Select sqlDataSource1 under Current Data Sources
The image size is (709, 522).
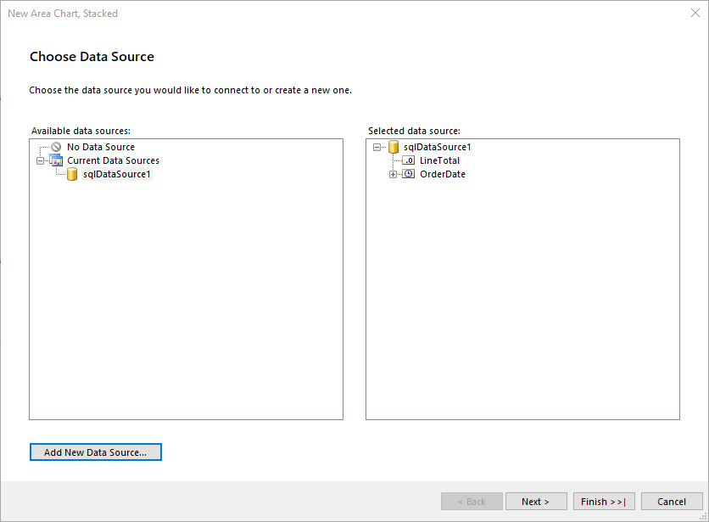tap(116, 174)
